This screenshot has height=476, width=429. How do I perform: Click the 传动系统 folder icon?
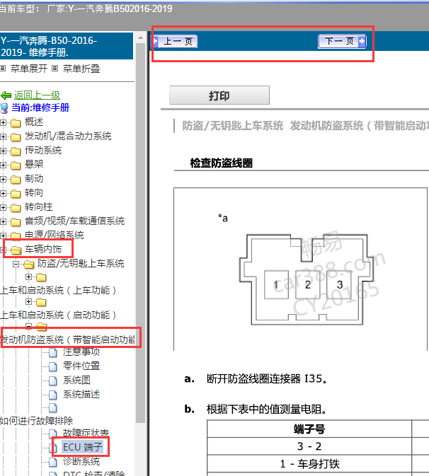coord(16,151)
